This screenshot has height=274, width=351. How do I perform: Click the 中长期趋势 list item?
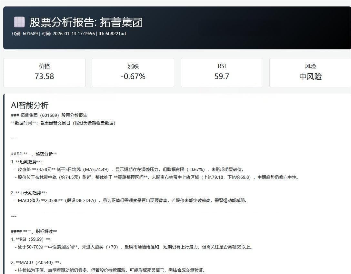click(x=29, y=193)
